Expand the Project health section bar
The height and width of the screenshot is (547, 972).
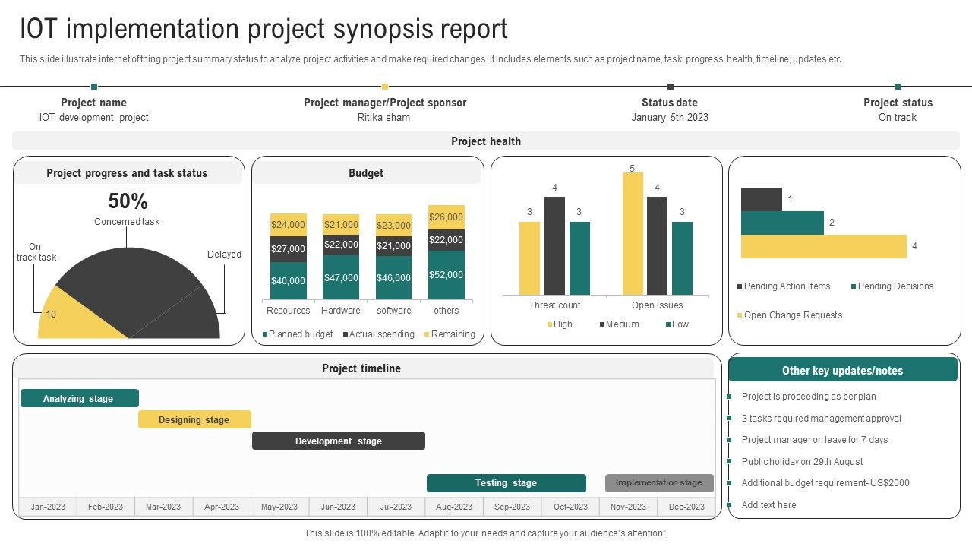tap(486, 141)
